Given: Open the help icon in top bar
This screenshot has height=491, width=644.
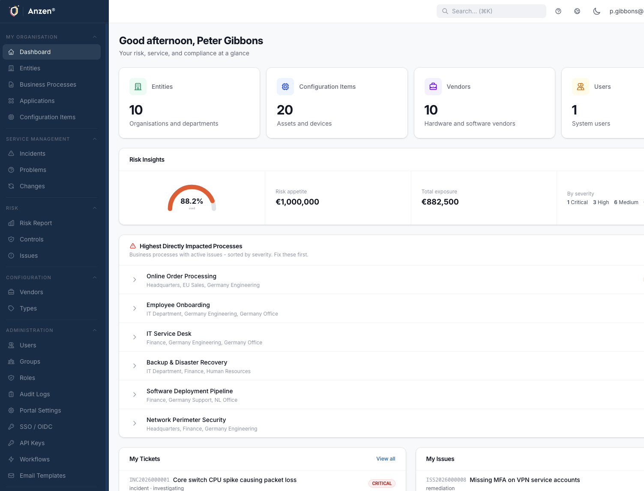Looking at the screenshot, I should (x=558, y=11).
